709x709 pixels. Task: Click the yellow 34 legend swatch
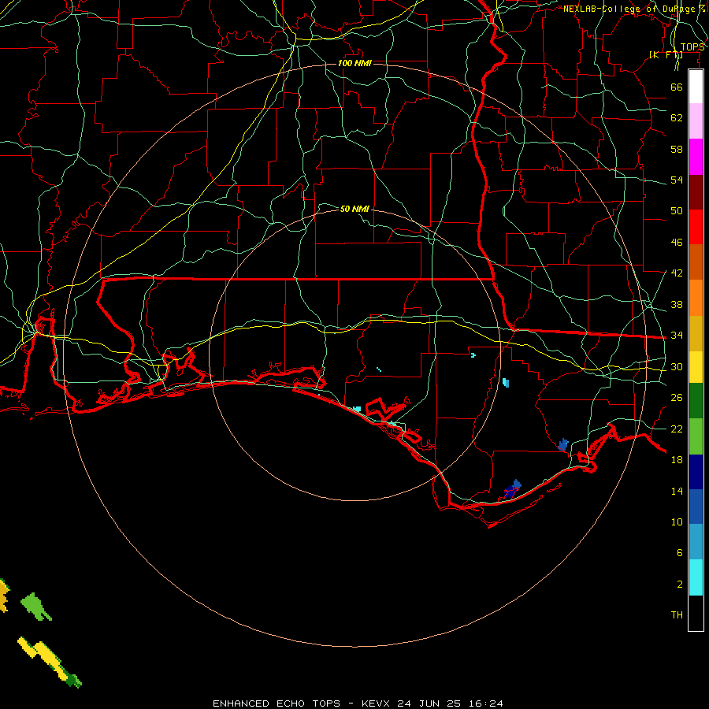[x=696, y=367]
